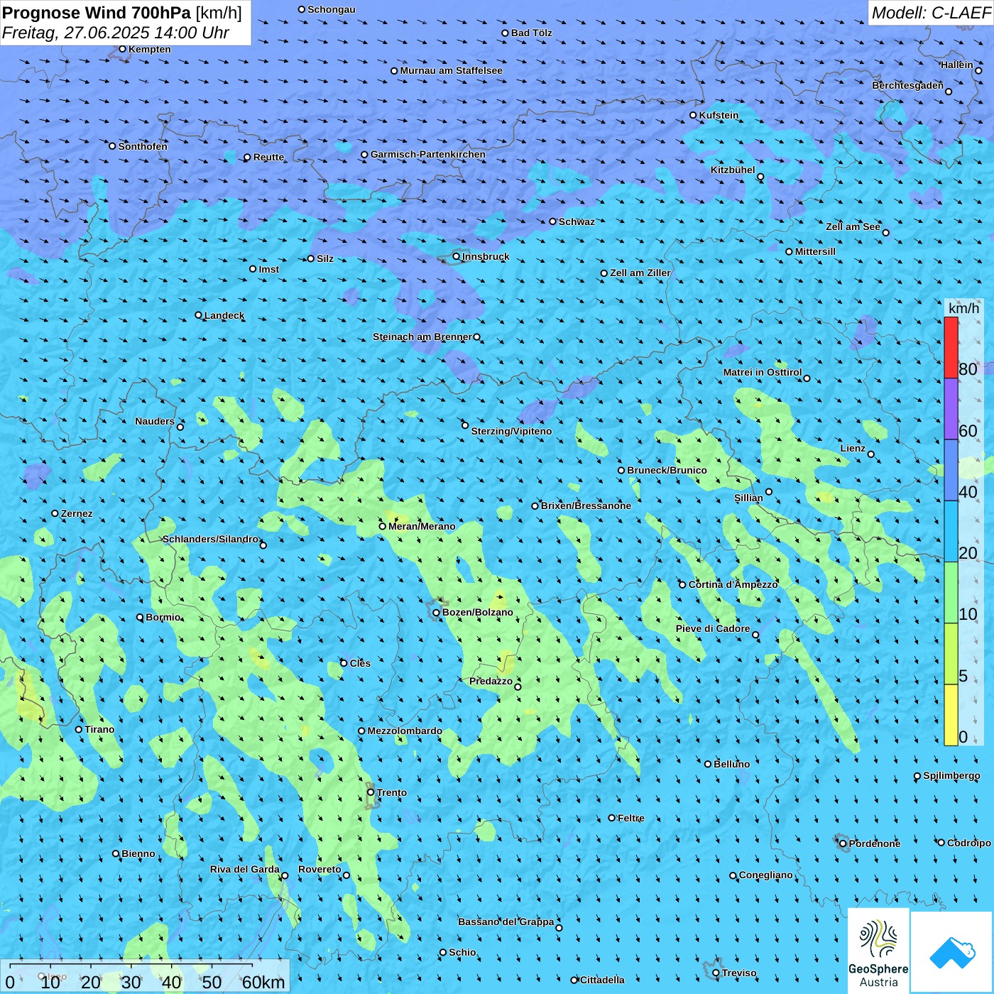Image resolution: width=994 pixels, height=994 pixels.
Task: Click the Sillian city label
Action: click(x=748, y=498)
